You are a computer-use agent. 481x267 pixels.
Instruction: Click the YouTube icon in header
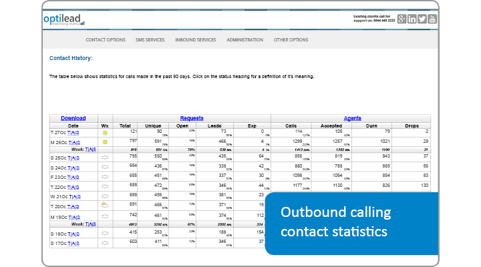point(433,19)
